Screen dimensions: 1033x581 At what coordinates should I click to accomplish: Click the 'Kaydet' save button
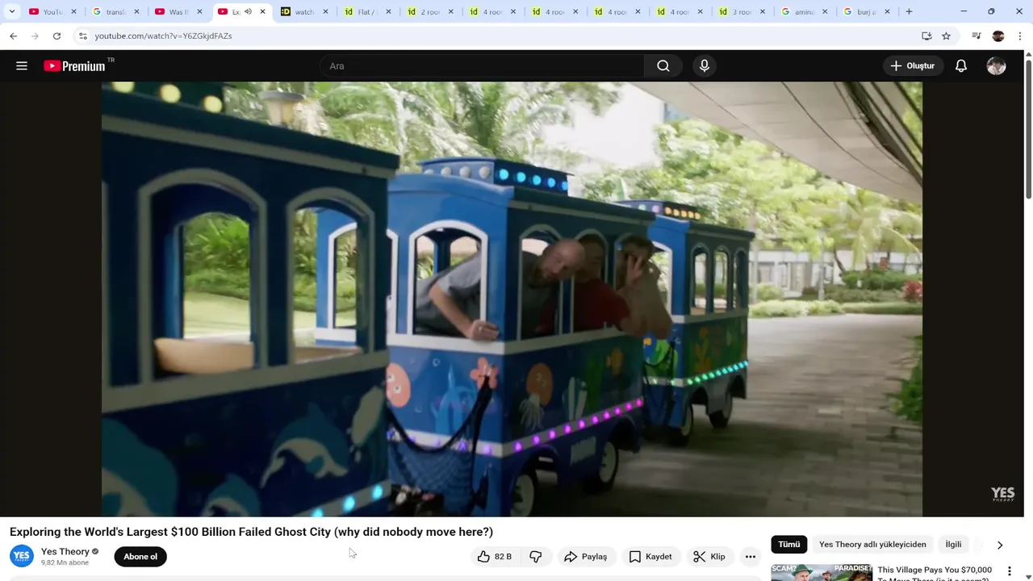[650, 557]
